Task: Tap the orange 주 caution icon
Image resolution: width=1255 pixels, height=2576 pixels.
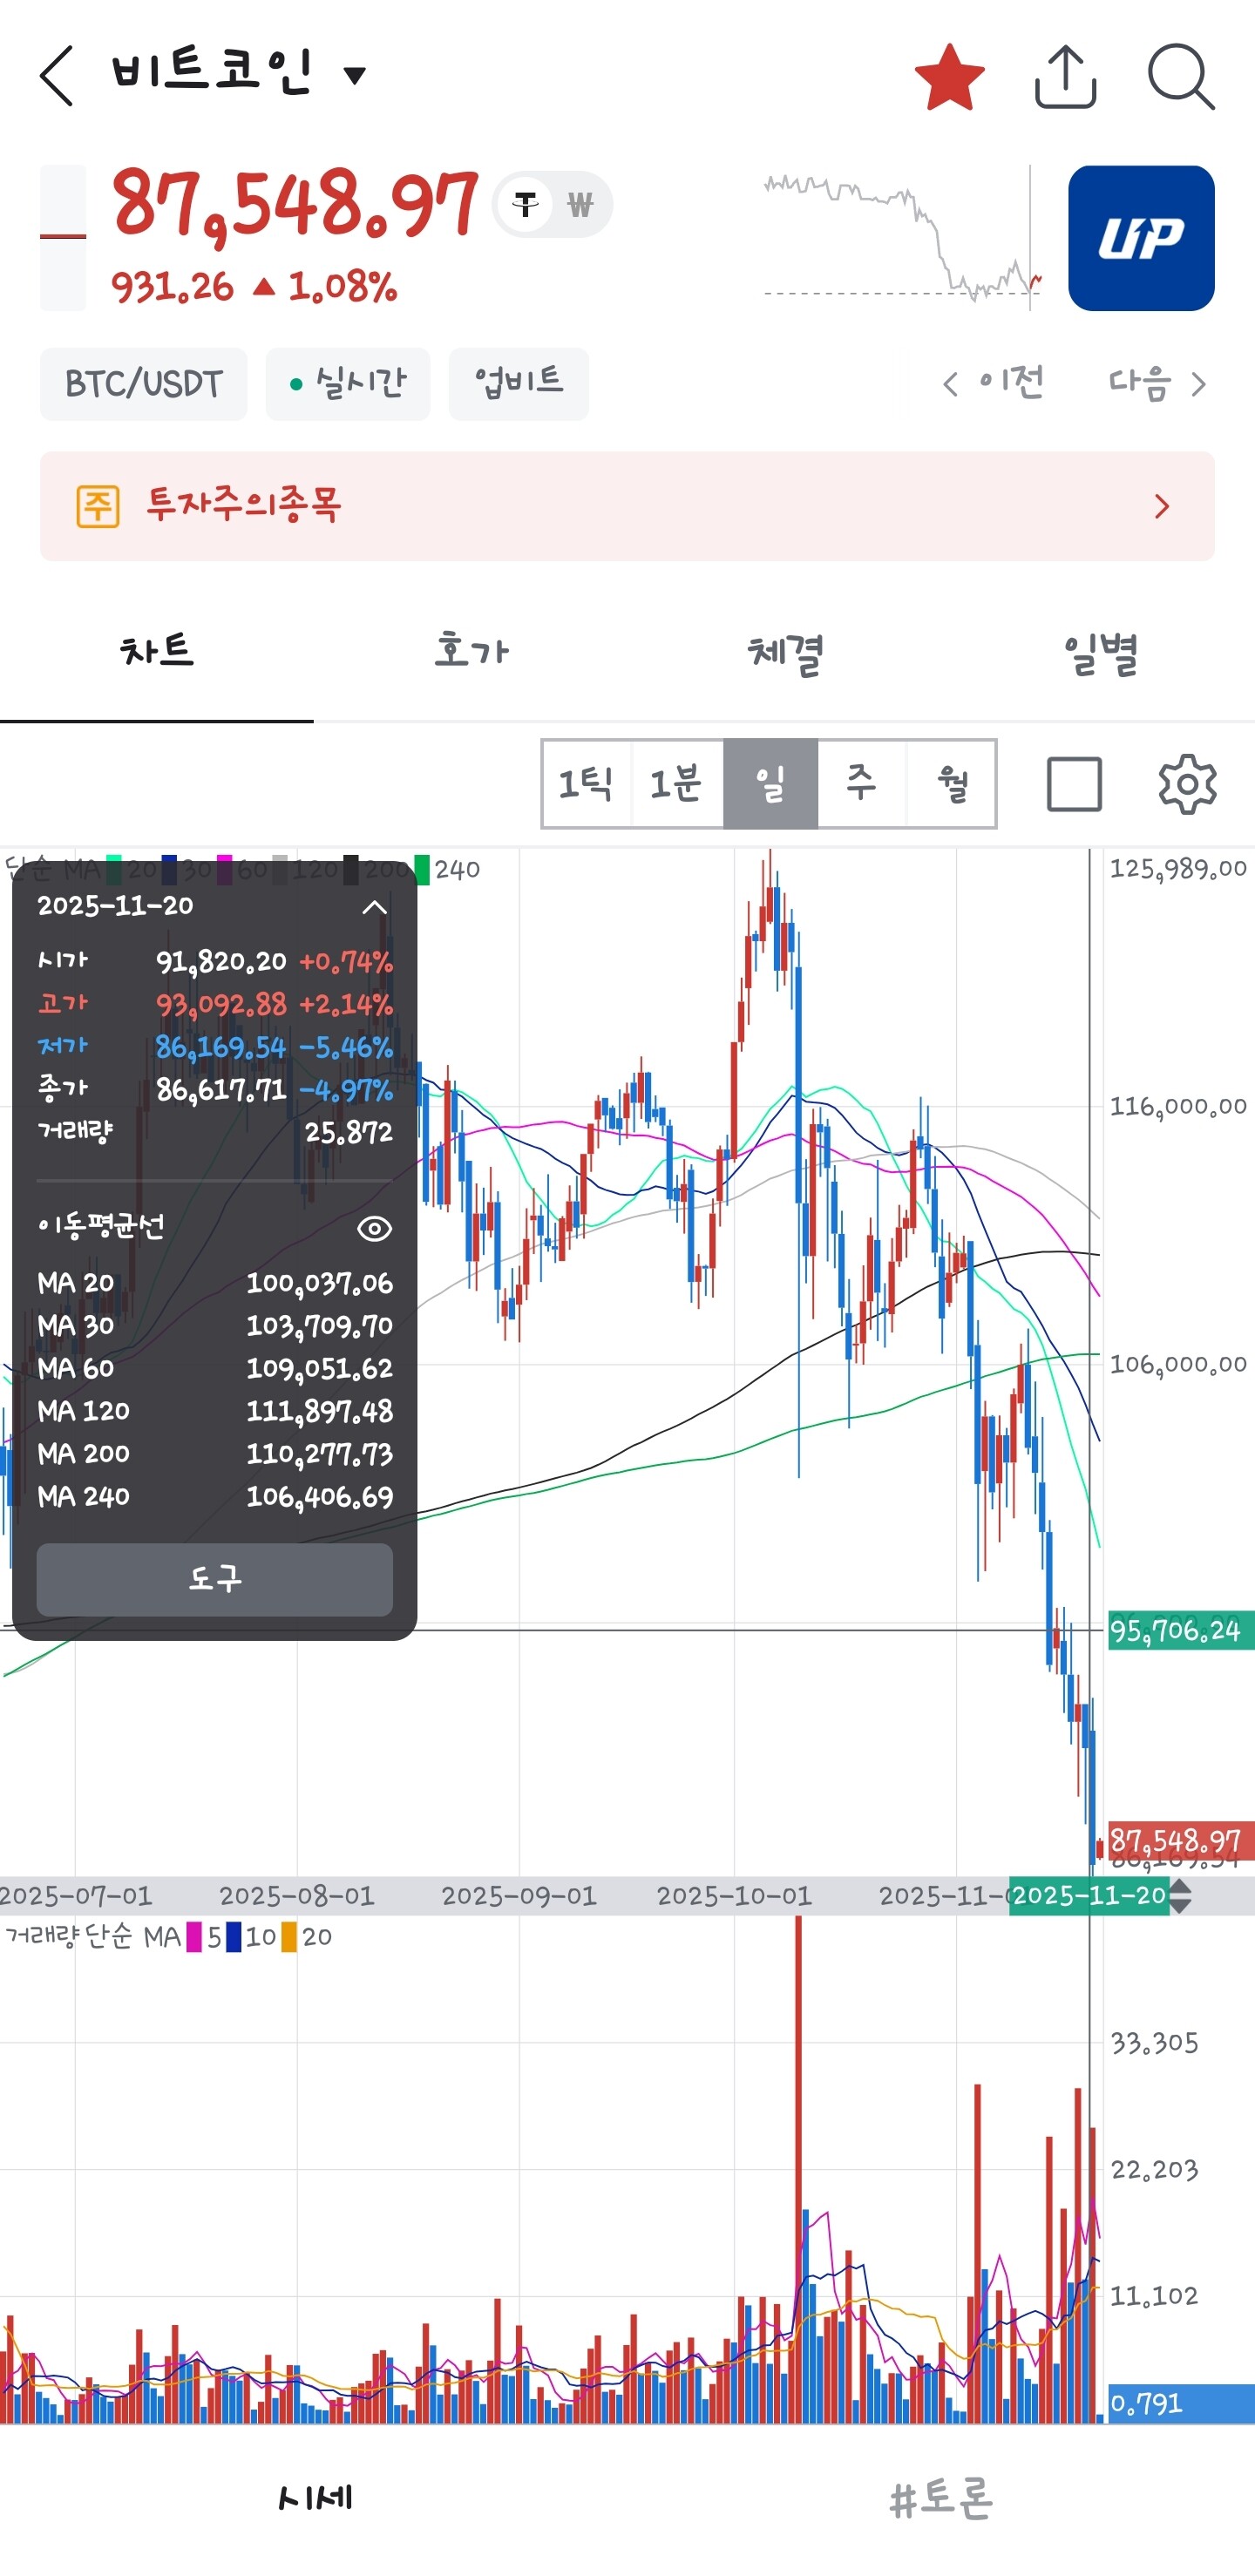Action: [98, 506]
